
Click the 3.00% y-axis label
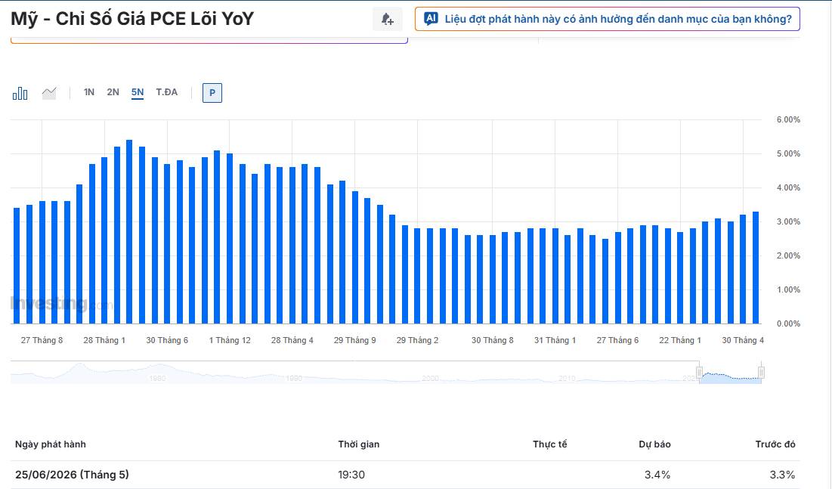click(788, 222)
